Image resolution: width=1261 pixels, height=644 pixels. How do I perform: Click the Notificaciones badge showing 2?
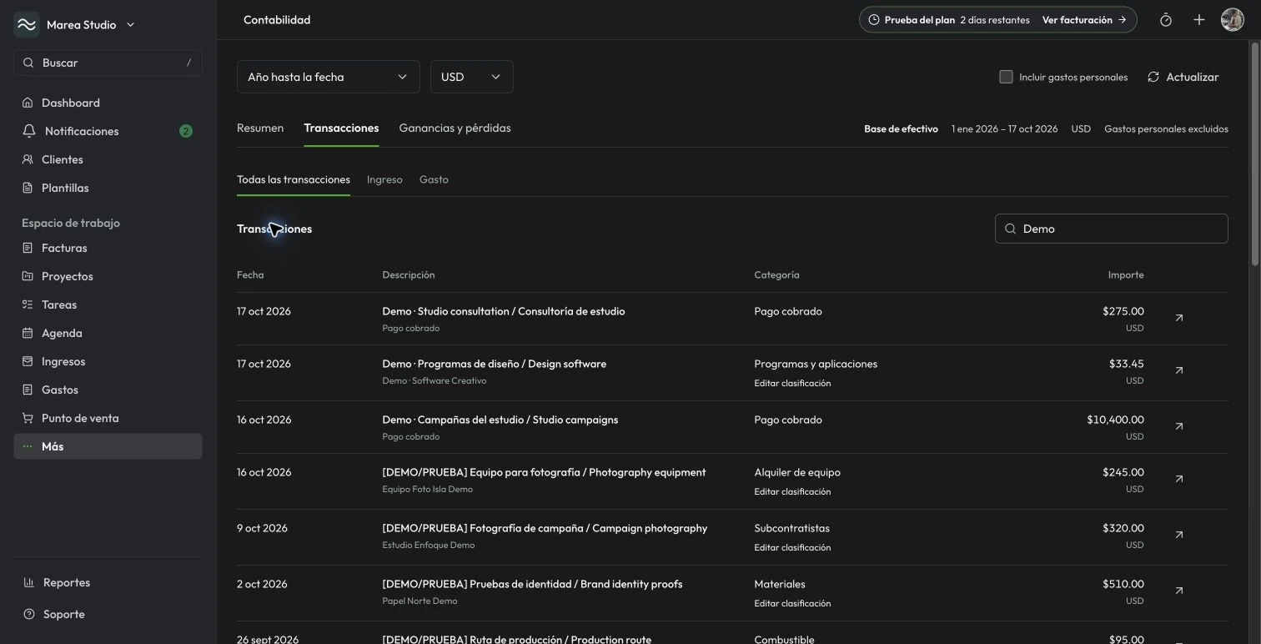pyautogui.click(x=186, y=131)
